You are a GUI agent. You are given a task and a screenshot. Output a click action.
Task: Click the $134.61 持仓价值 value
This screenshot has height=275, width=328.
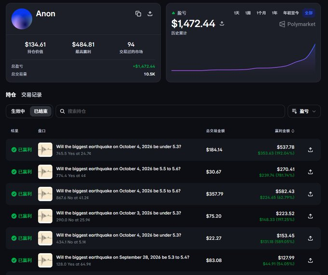[x=35, y=44]
